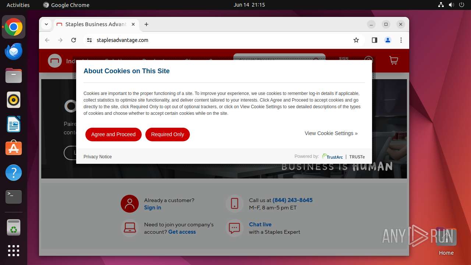471x265 pixels.
Task: Close the Staples Business Advantage tab
Action: pos(133,24)
